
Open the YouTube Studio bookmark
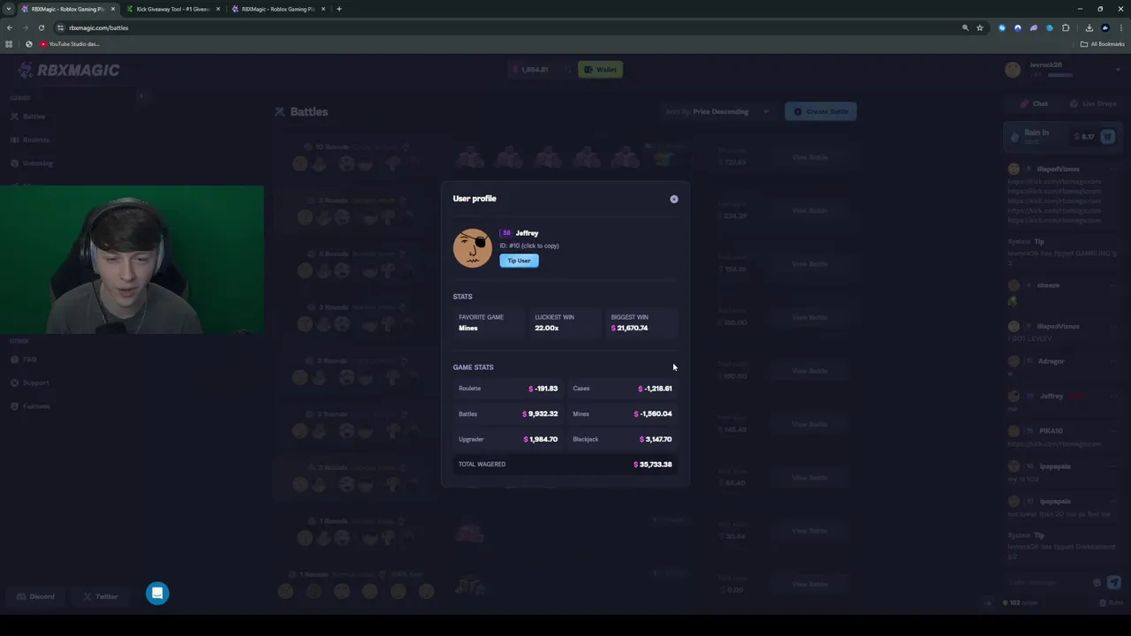[70, 44]
